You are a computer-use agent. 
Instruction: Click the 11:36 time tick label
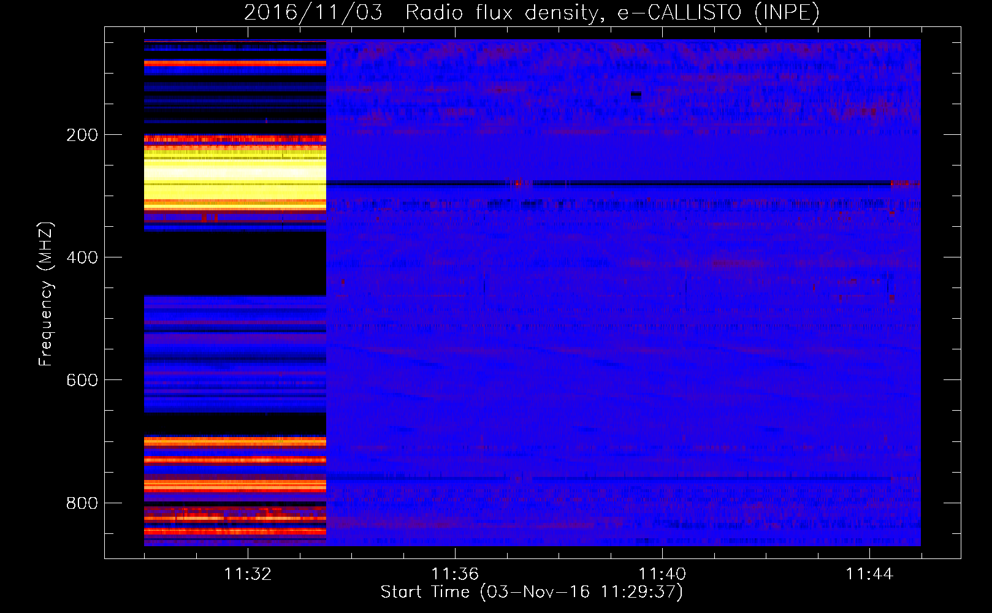[455, 574]
